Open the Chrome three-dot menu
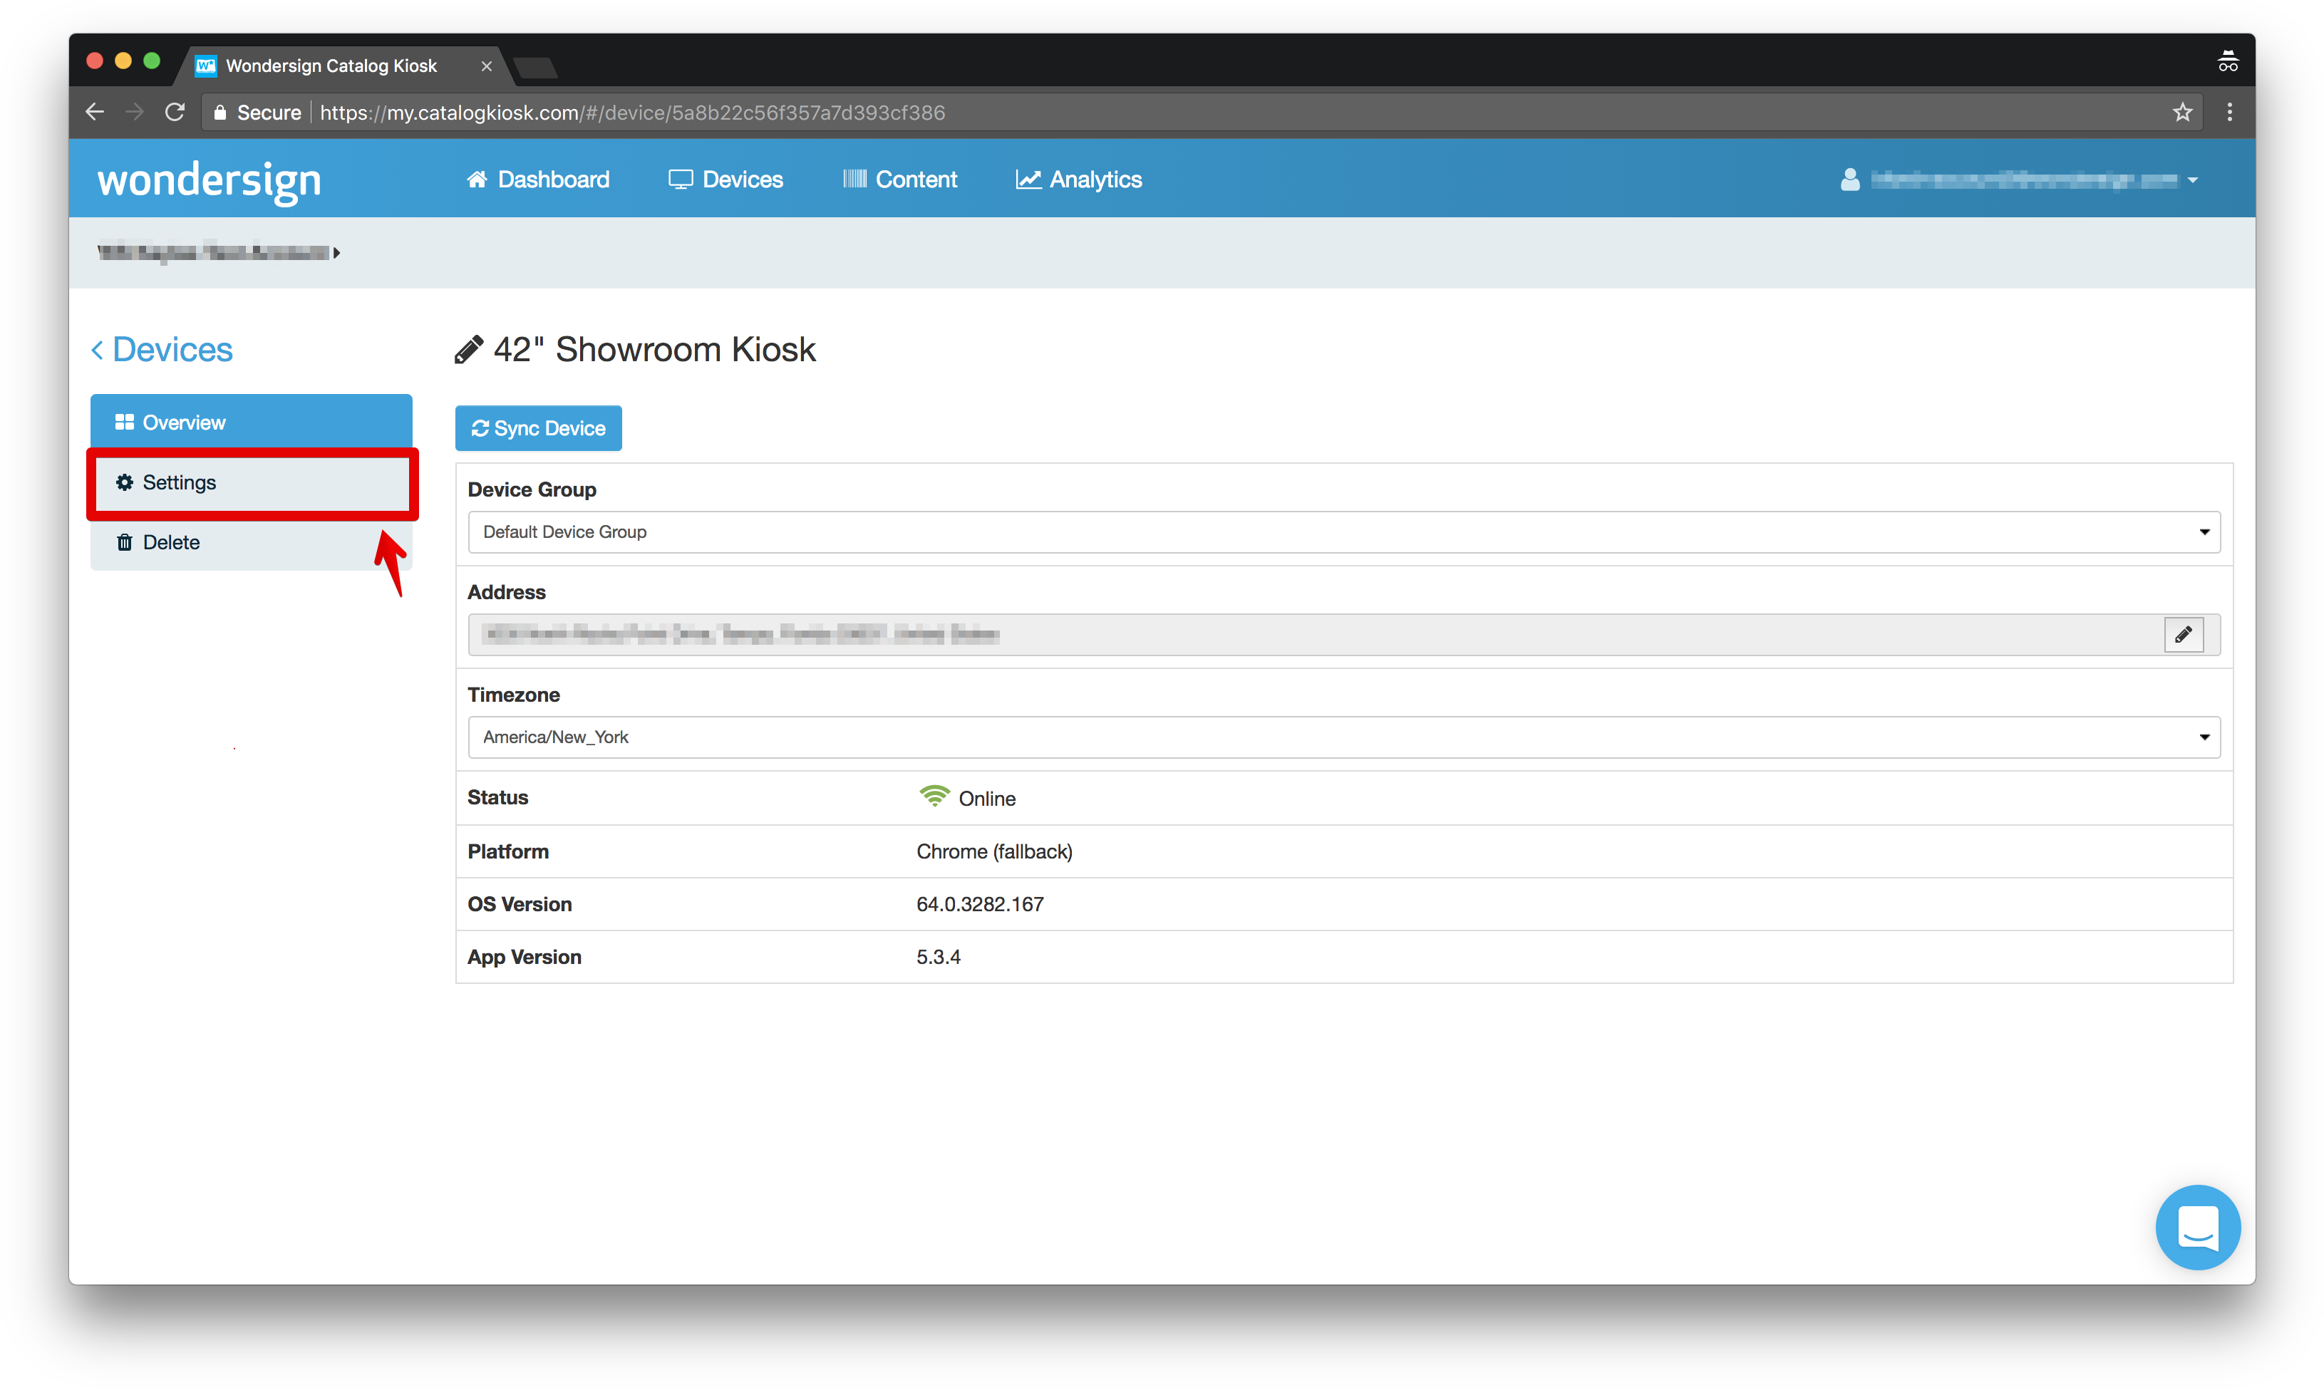Screen dimensions: 2324x1390 pos(2229,113)
